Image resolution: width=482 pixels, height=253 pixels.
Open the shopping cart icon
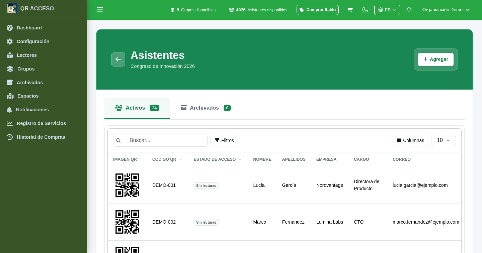pos(350,10)
